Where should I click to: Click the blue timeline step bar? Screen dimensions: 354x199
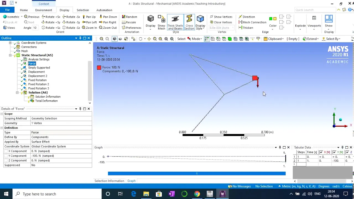[x=197, y=174]
